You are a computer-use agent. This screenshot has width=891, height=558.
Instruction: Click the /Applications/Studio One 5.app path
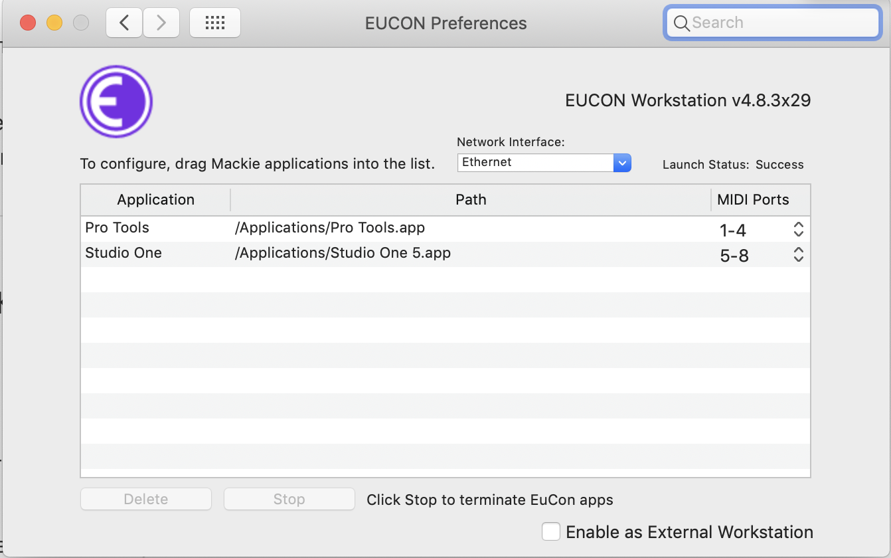pos(343,253)
